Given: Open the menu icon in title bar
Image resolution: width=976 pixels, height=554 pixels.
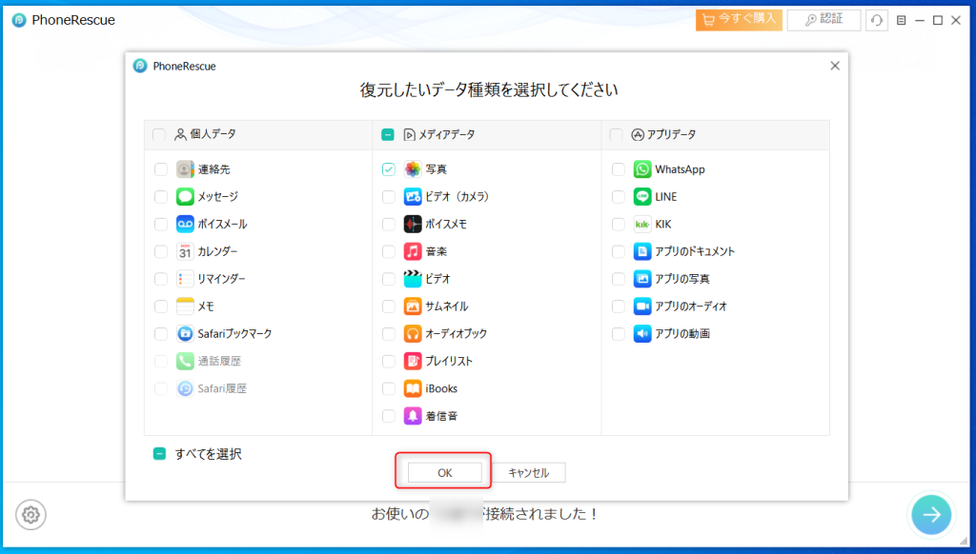Looking at the screenshot, I should pos(901,21).
